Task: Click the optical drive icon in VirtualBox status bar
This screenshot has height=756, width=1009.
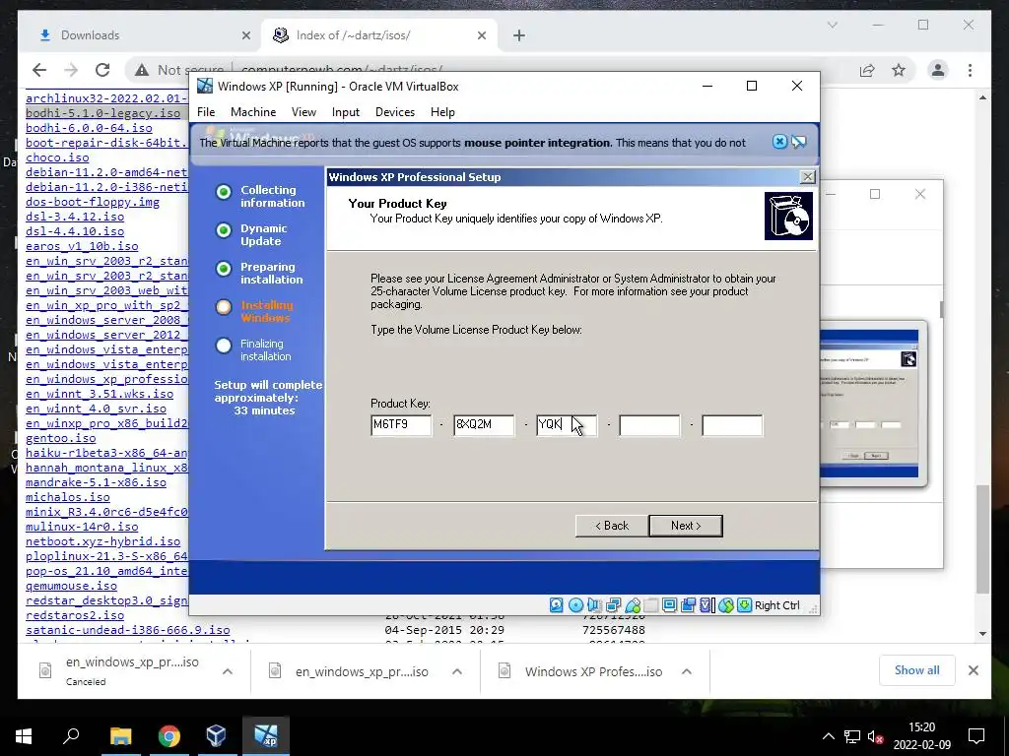Action: tap(575, 605)
